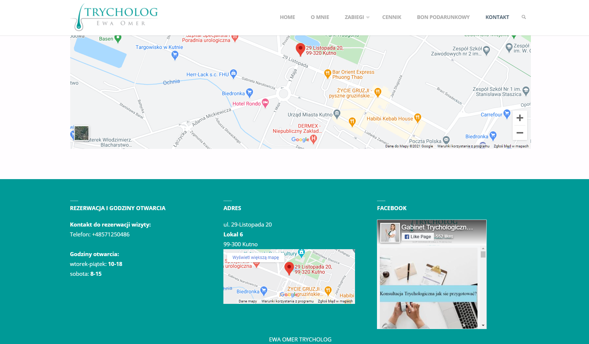
Task: Click the Carrefour shopping cart marker
Action: point(507,114)
